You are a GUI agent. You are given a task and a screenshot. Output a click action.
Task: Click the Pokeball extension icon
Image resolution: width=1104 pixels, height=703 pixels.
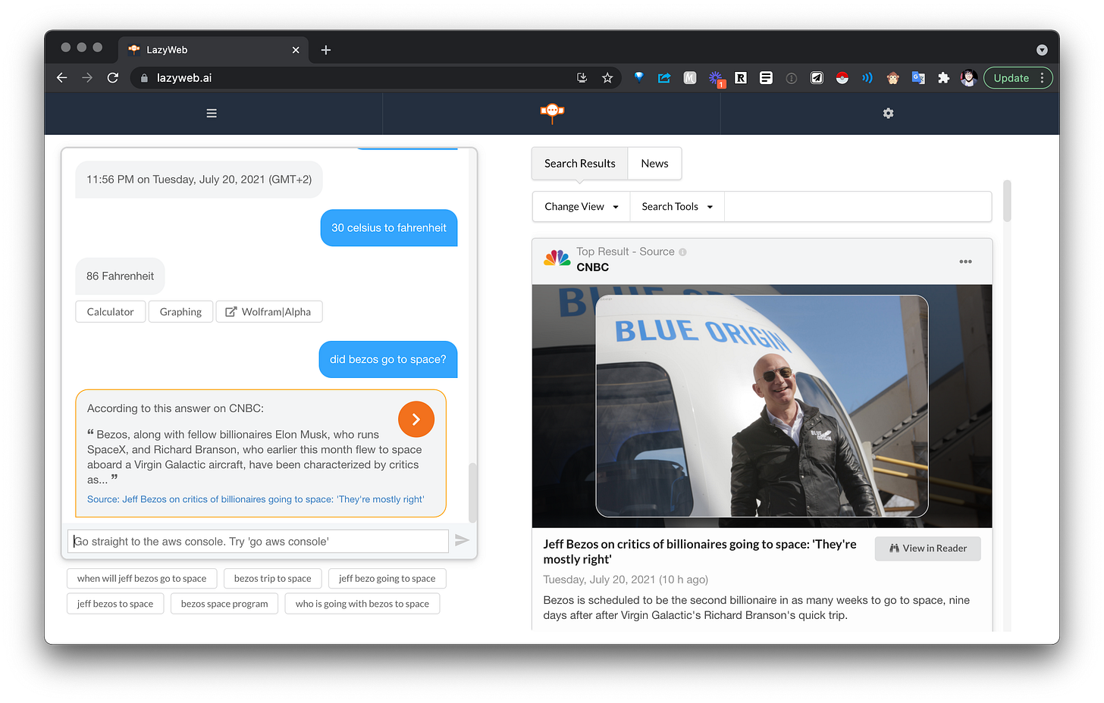coord(842,78)
